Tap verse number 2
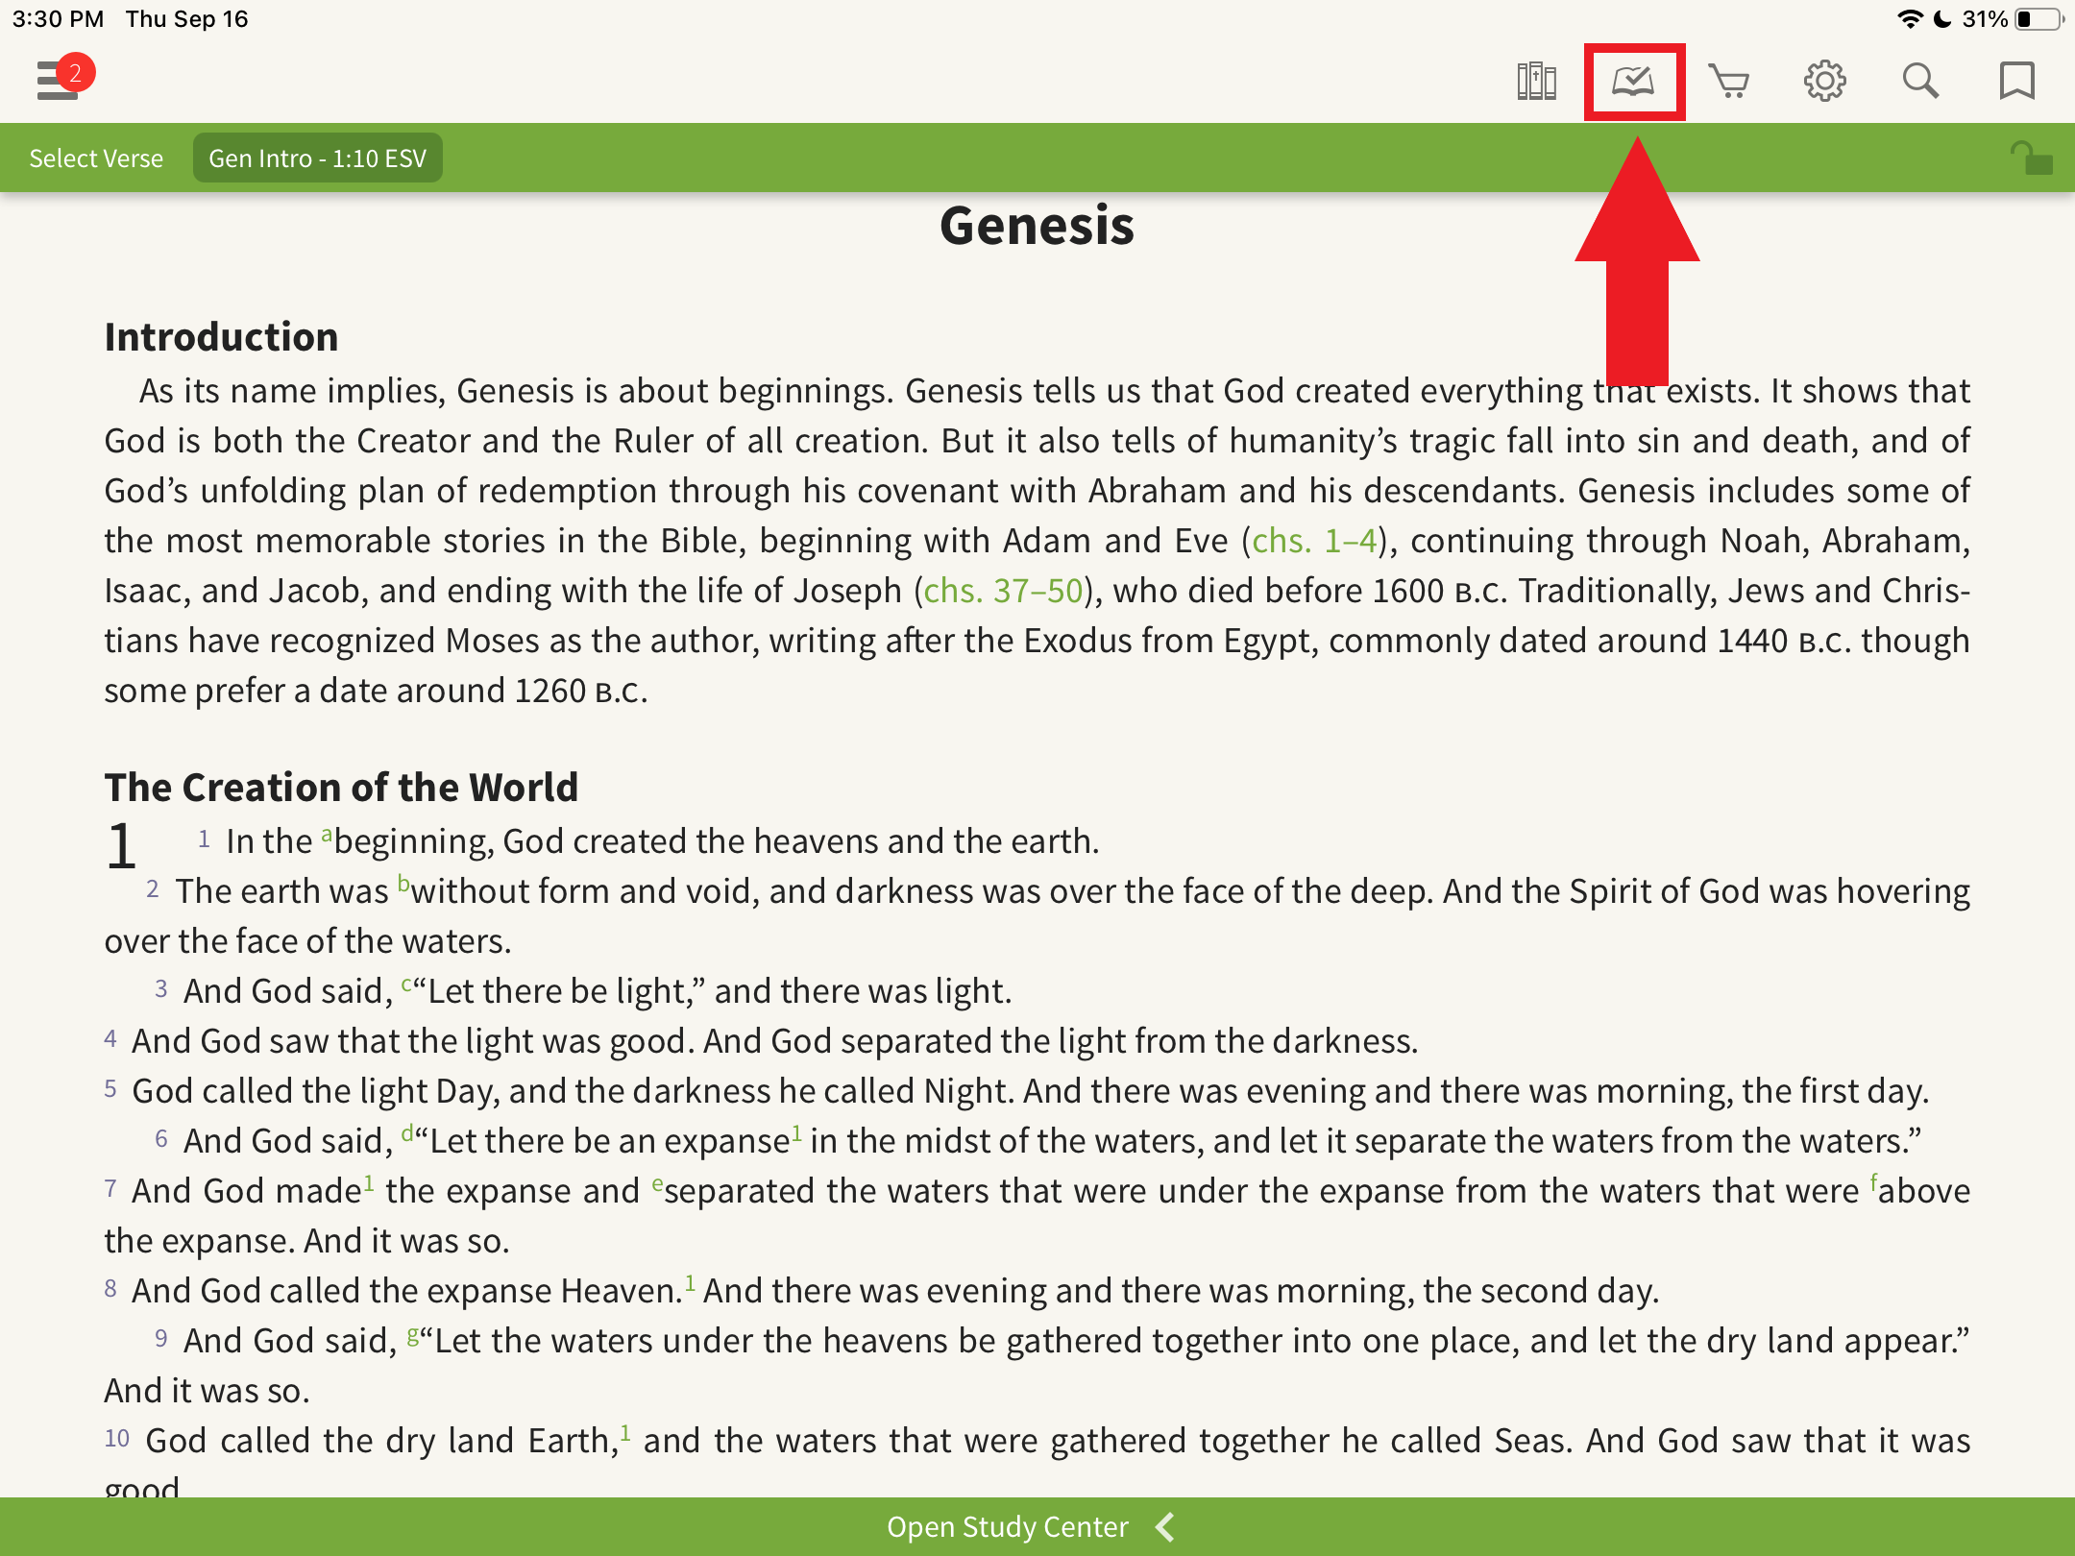The width and height of the screenshot is (2075, 1556). coord(153,889)
